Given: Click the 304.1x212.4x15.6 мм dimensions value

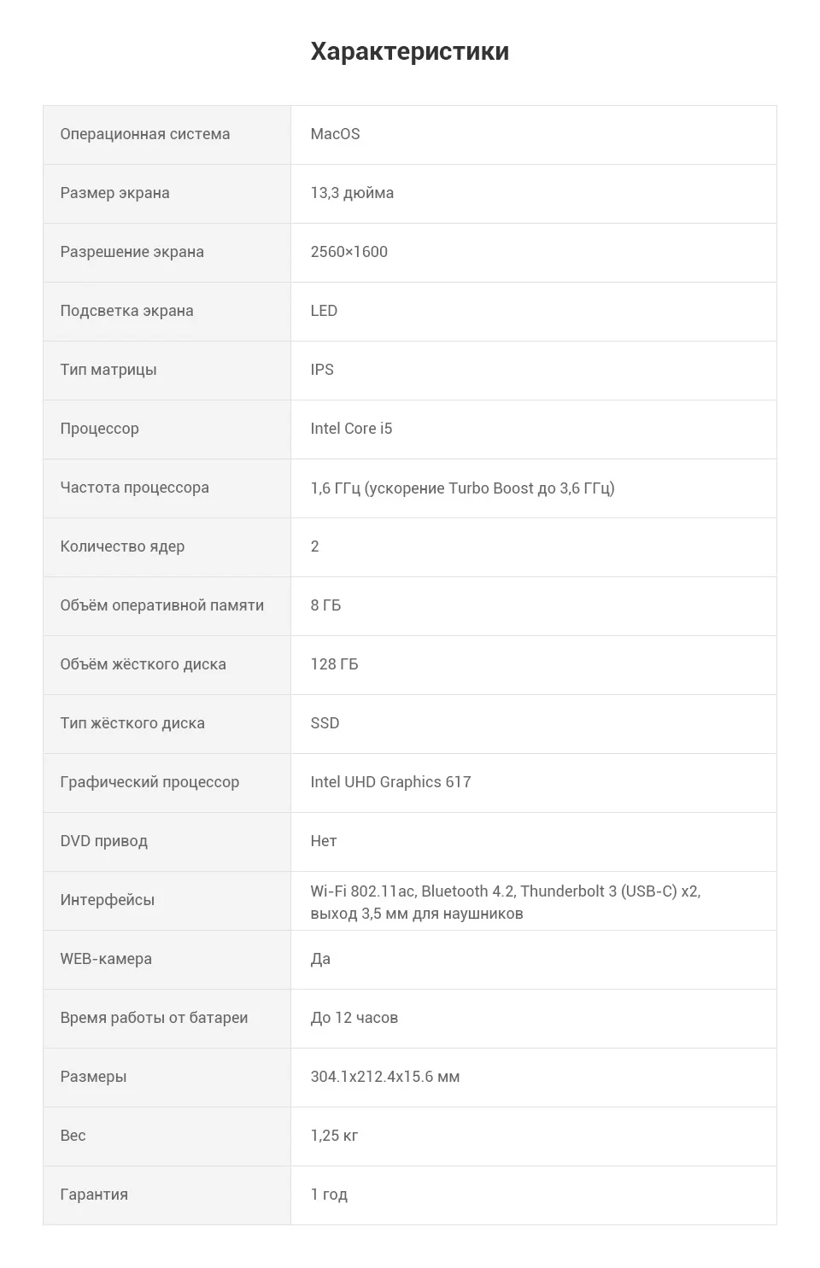Looking at the screenshot, I should 385,1077.
